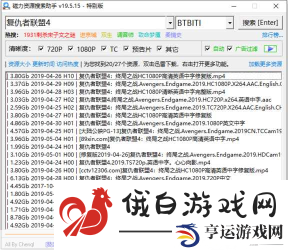Sort results by 资源大小

coord(19,64)
